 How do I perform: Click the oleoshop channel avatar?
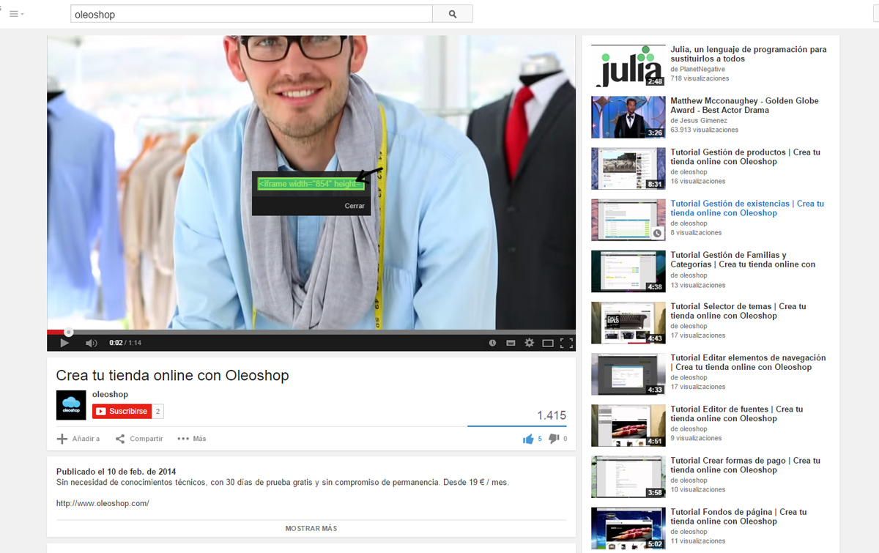pos(71,405)
